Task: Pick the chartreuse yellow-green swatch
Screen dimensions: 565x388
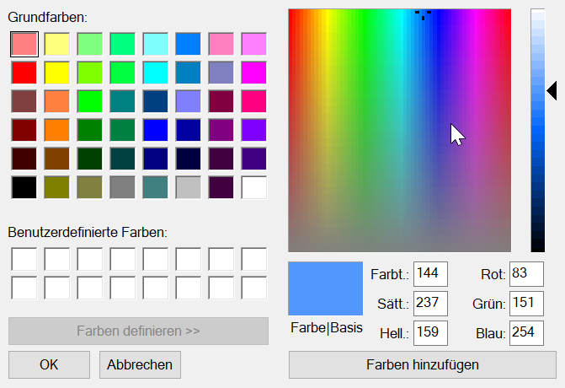Action: [90, 73]
